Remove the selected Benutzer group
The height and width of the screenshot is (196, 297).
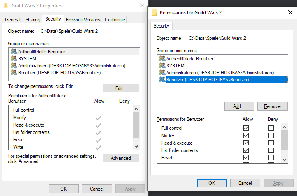pyautogui.click(x=272, y=106)
